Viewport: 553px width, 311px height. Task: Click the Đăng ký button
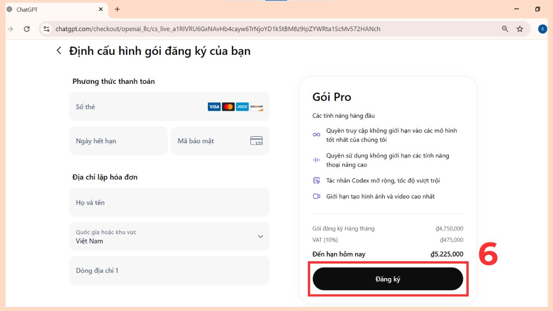pyautogui.click(x=388, y=279)
